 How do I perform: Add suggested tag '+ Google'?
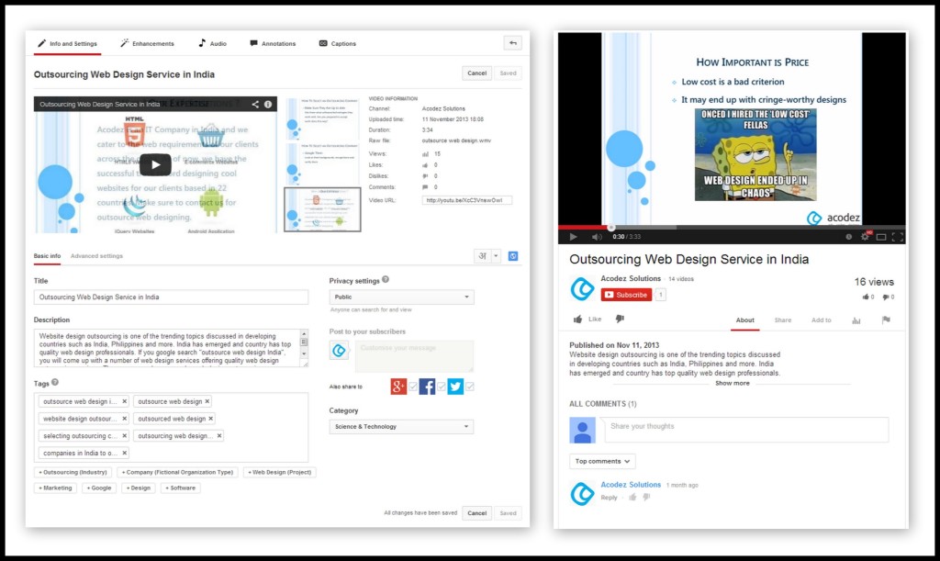pos(99,488)
